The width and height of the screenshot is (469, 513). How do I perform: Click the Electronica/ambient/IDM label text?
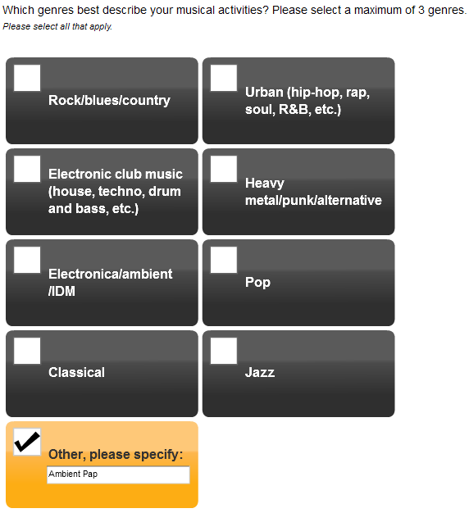click(x=111, y=283)
